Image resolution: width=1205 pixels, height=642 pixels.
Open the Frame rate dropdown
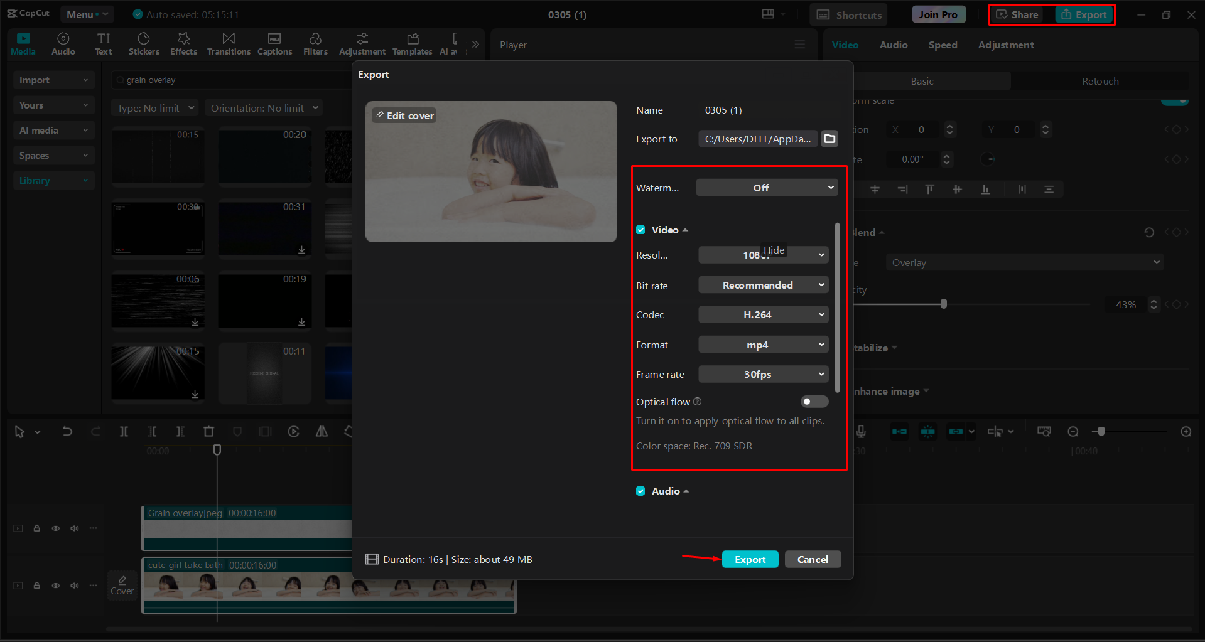763,374
